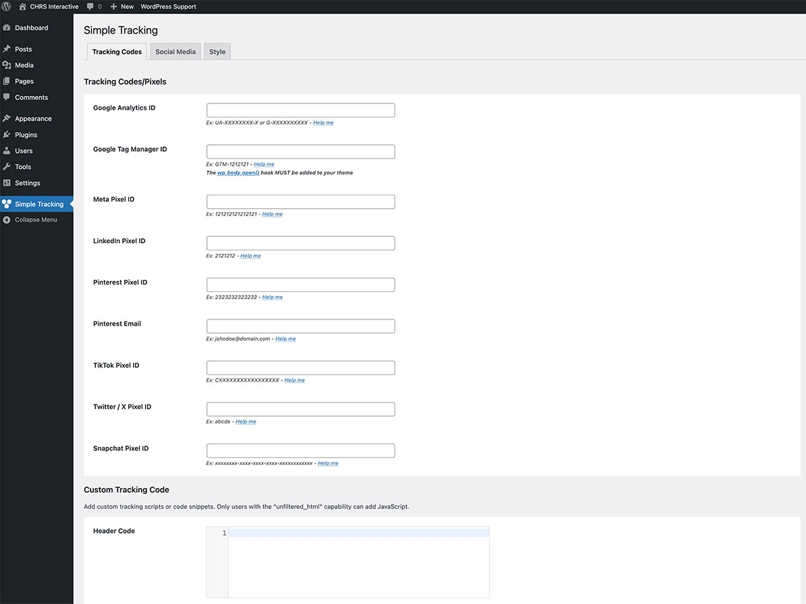806x604 pixels.
Task: Open the CHRS Interactive home icon
Action: coord(23,7)
